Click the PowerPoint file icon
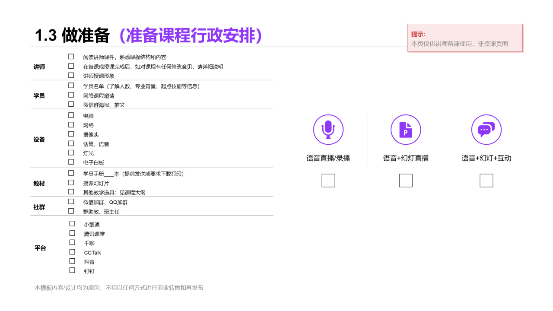The image size is (553, 311). click(406, 130)
